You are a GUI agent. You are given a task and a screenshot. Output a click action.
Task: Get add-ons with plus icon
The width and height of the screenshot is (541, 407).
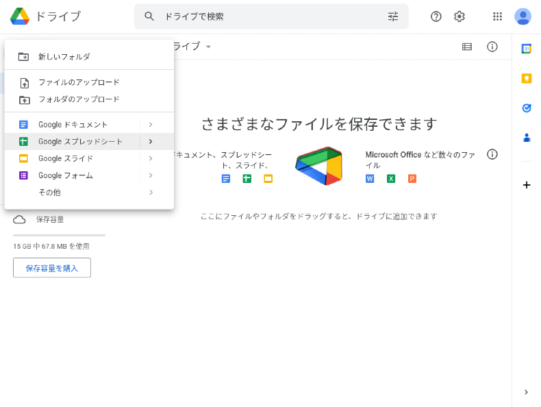(527, 185)
